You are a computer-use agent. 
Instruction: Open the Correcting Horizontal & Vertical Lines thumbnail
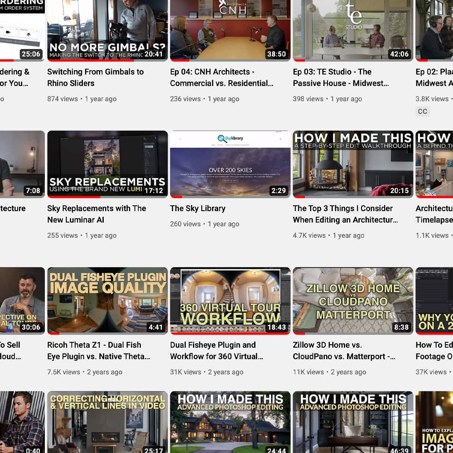click(x=107, y=422)
